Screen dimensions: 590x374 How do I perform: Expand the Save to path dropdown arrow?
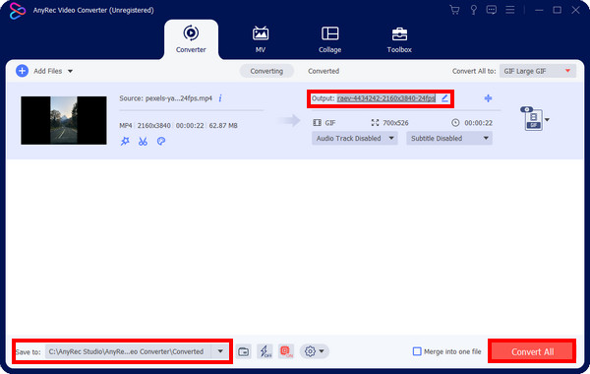220,351
